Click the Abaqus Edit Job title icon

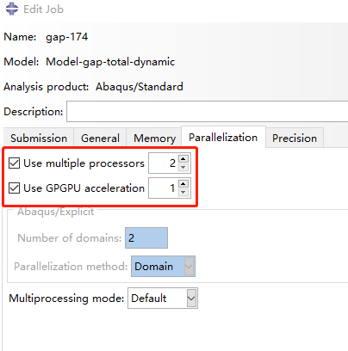(12, 9)
